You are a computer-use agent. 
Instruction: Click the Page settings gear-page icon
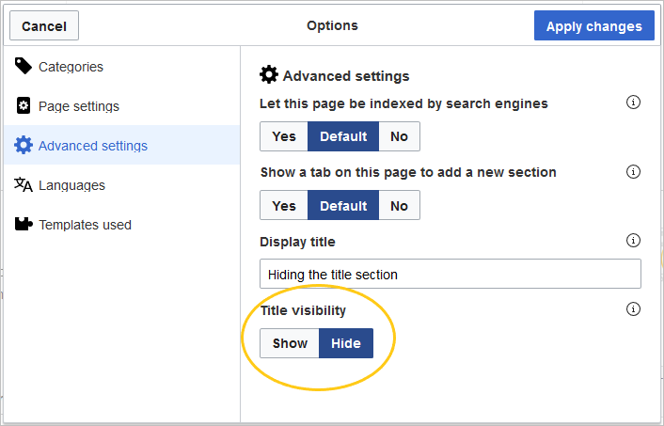(x=24, y=105)
